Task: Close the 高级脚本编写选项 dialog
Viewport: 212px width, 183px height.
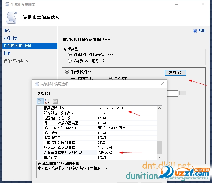Action: [x=162, y=84]
